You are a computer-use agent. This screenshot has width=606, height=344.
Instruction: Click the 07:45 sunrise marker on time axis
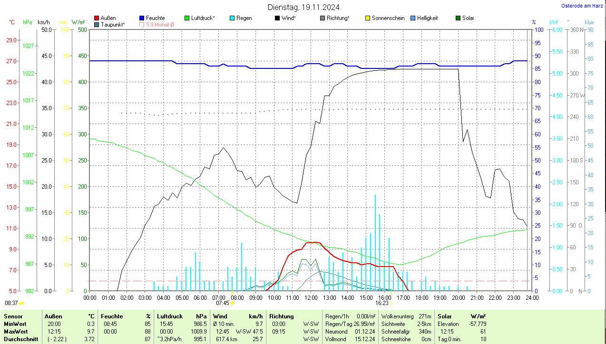pyautogui.click(x=223, y=303)
